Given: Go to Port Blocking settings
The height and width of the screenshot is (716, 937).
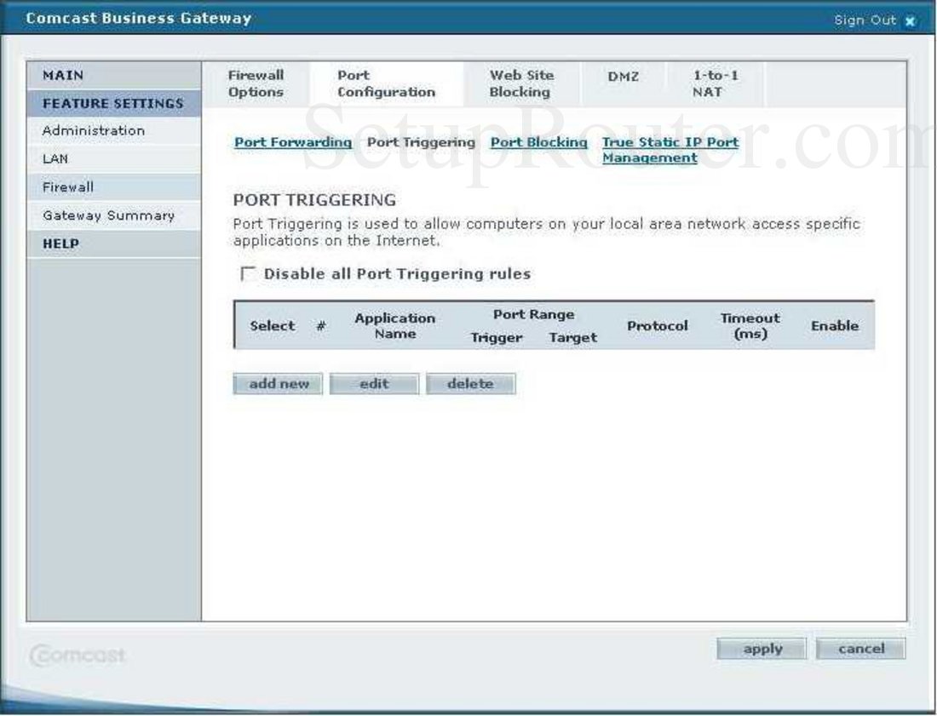Looking at the screenshot, I should pyautogui.click(x=540, y=142).
